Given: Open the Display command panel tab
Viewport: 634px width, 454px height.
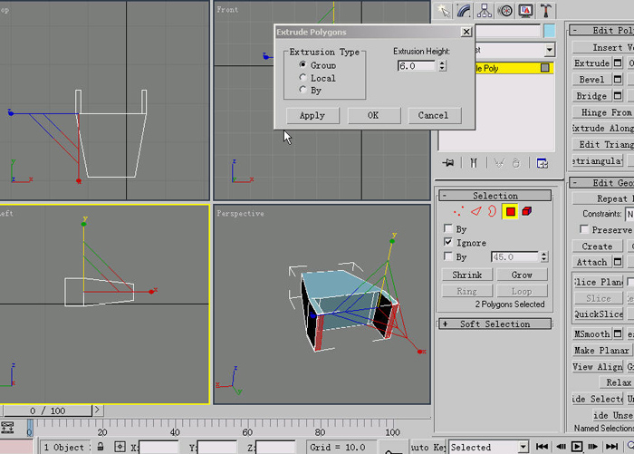Looking at the screenshot, I should click(x=525, y=11).
